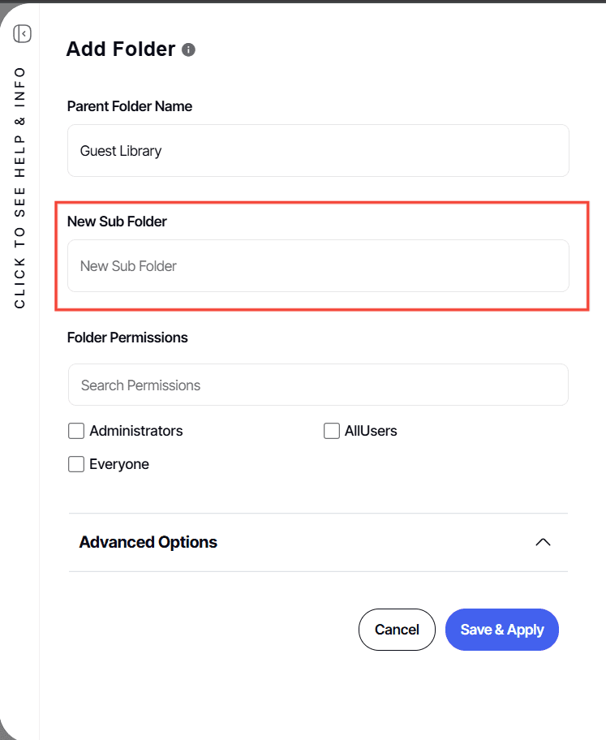This screenshot has width=606, height=740.
Task: Click the Everyone label text
Action: (x=119, y=464)
